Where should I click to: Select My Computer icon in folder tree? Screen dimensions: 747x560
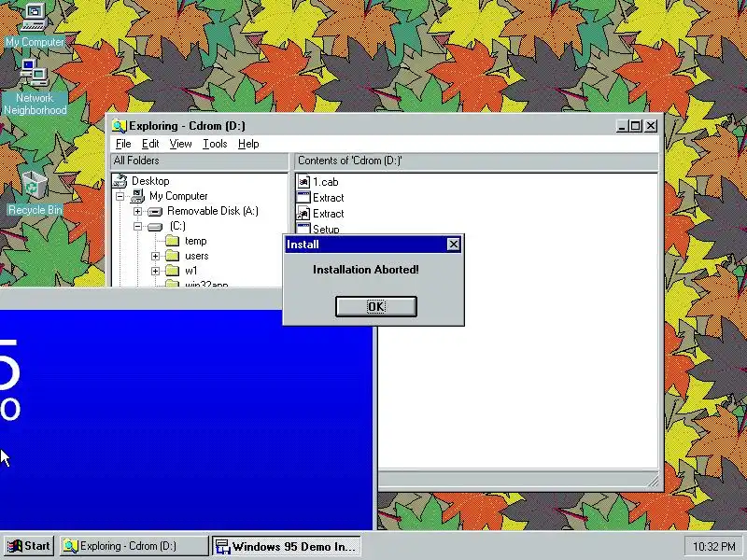click(137, 196)
